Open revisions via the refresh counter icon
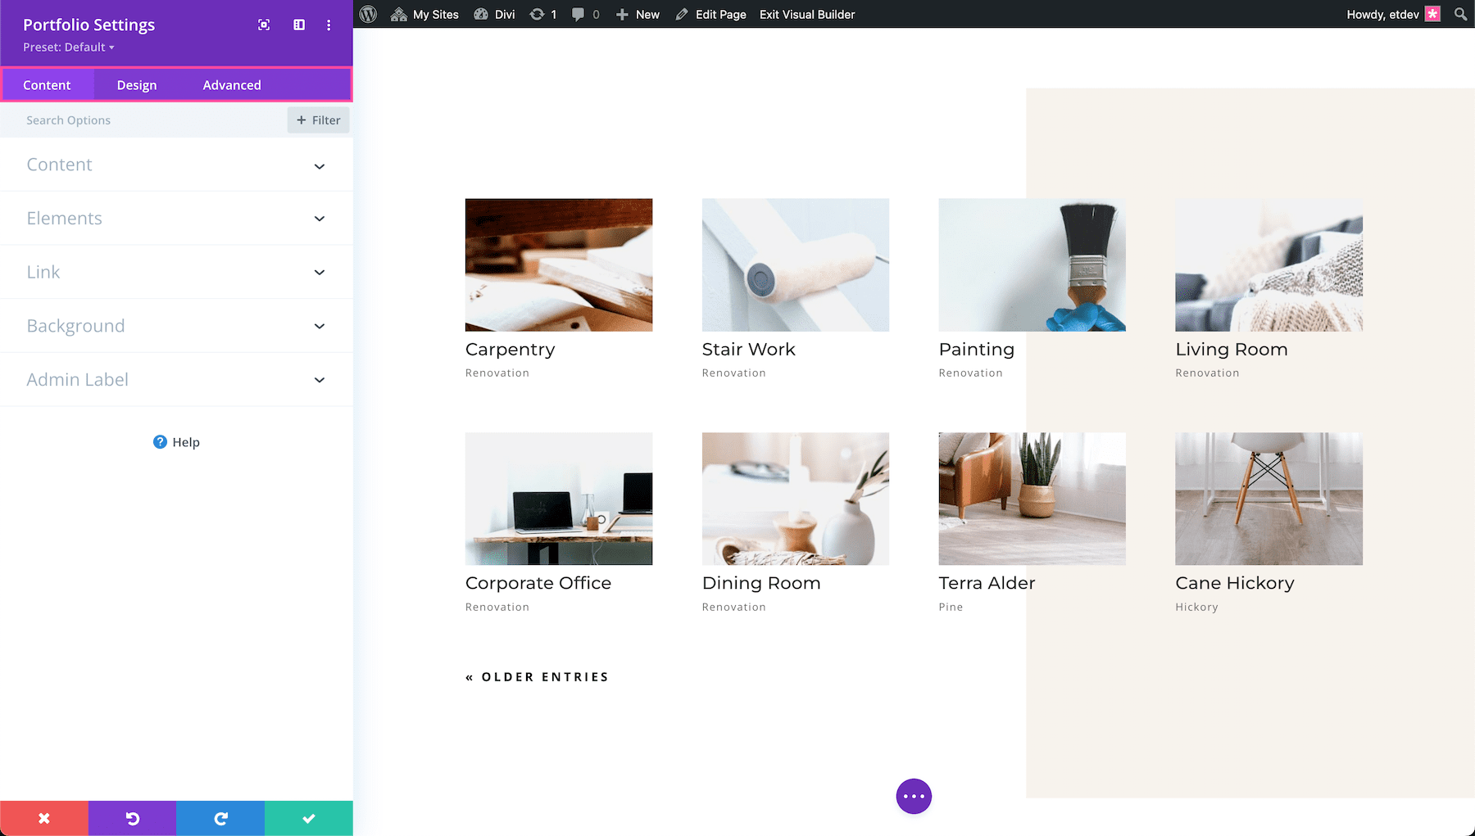The height and width of the screenshot is (836, 1475). tap(542, 14)
